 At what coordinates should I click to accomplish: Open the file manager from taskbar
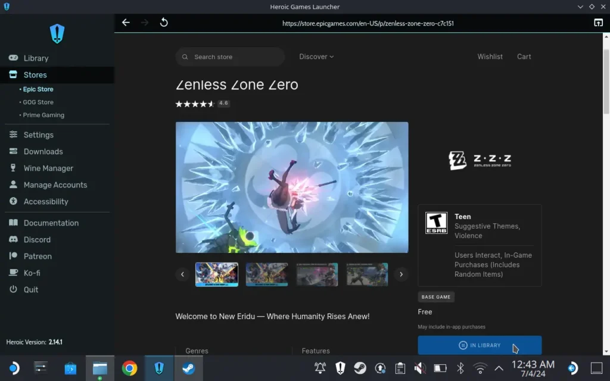100,368
